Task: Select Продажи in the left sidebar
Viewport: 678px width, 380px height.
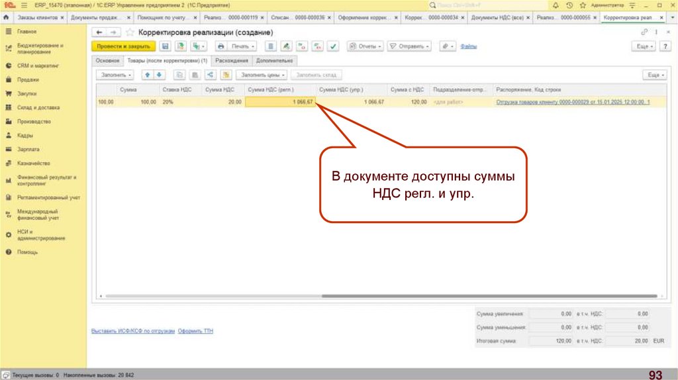Action: coord(27,79)
